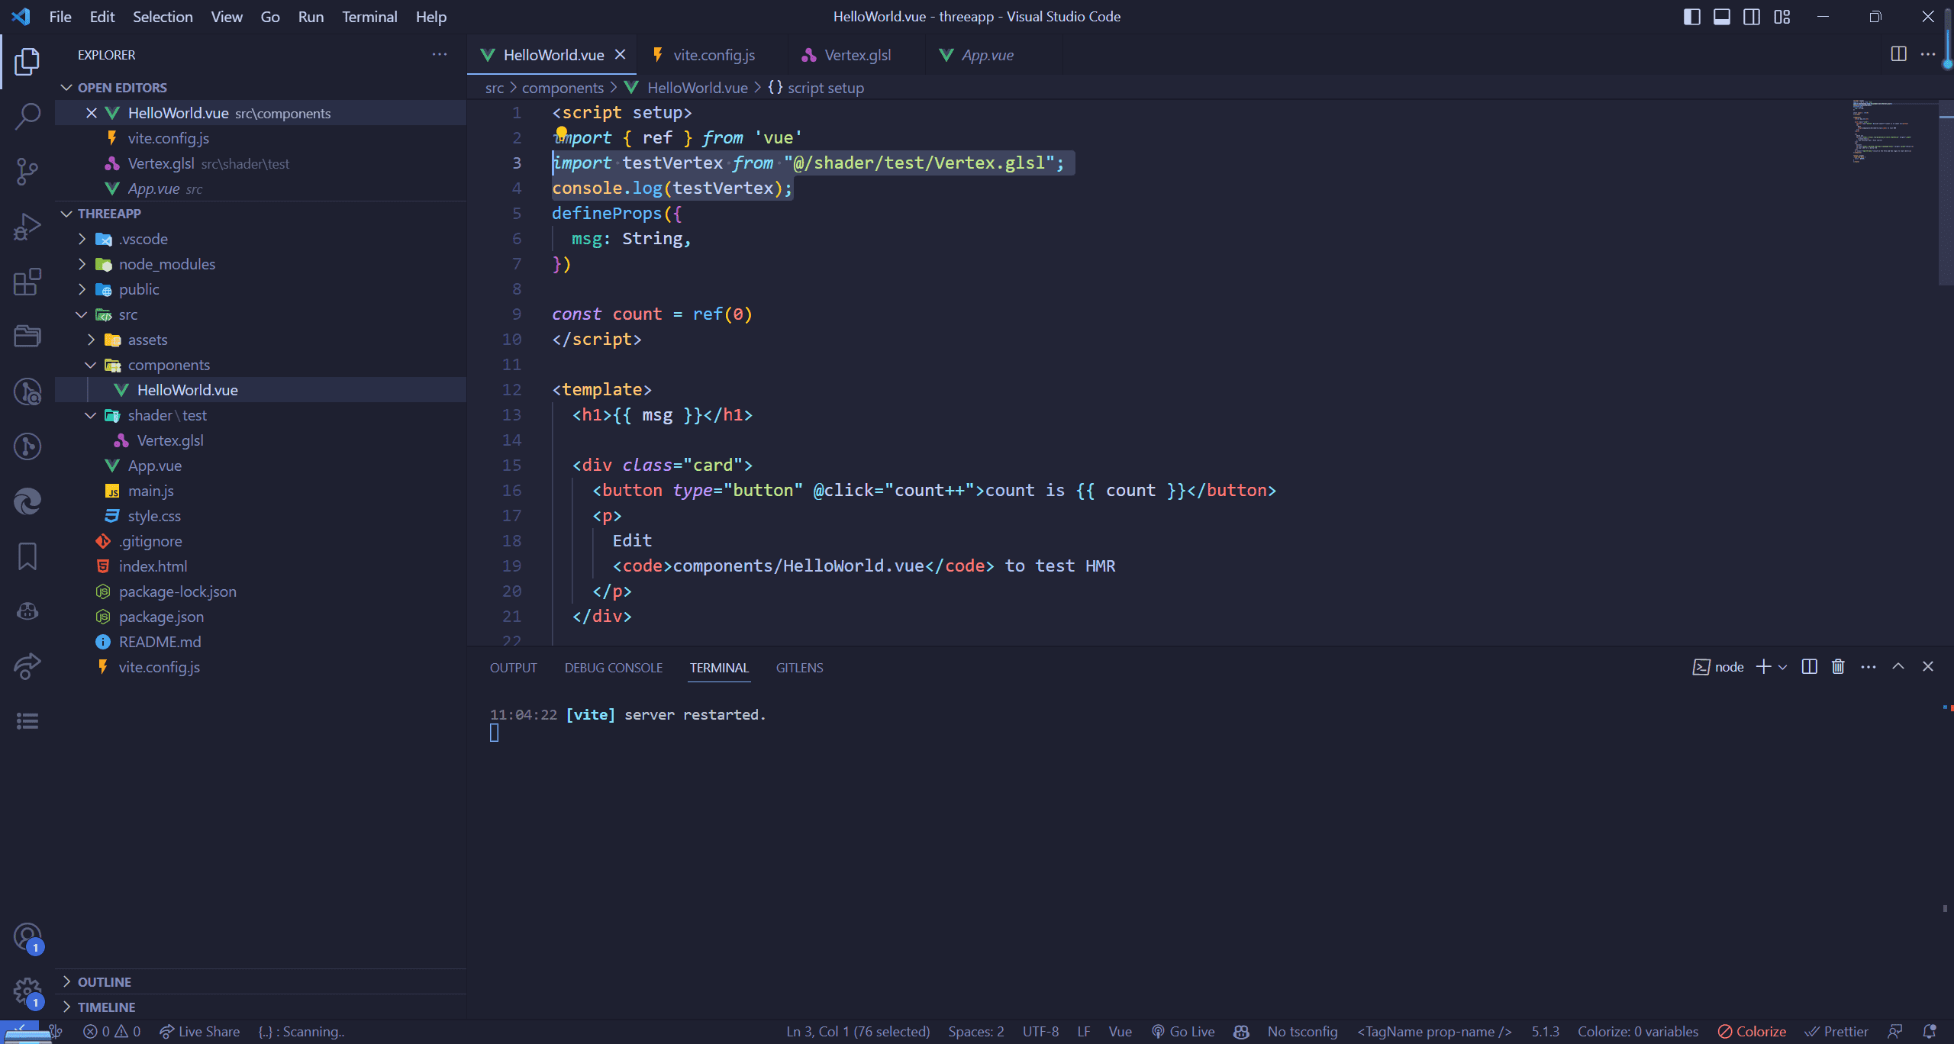1954x1044 pixels.
Task: Close HelloWorld.vue in Open Editors
Action: tap(91, 113)
